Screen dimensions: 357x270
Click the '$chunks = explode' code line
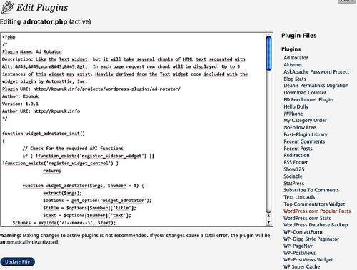(64, 223)
